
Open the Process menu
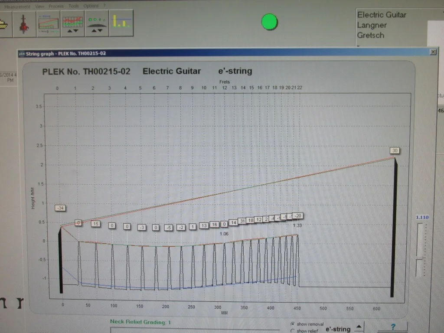click(x=55, y=7)
